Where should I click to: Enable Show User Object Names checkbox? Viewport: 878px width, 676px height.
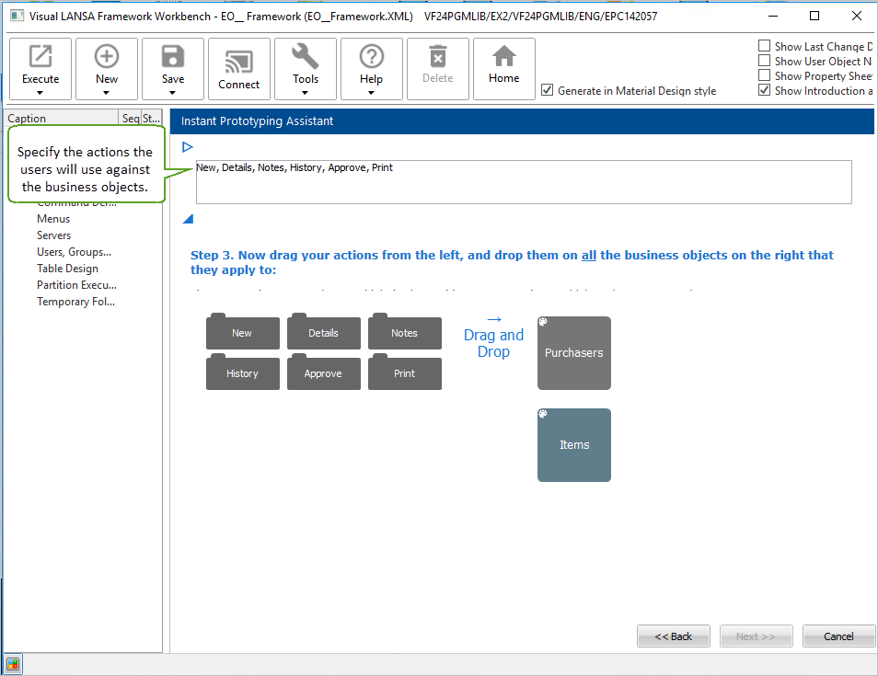(x=764, y=61)
